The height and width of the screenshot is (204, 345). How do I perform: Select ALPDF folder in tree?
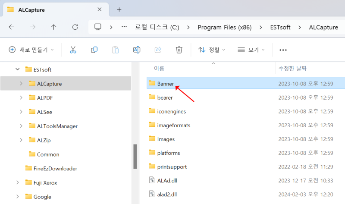[x=45, y=98]
